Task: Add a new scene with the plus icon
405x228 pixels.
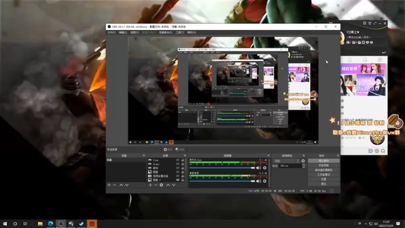Action: pos(109,185)
